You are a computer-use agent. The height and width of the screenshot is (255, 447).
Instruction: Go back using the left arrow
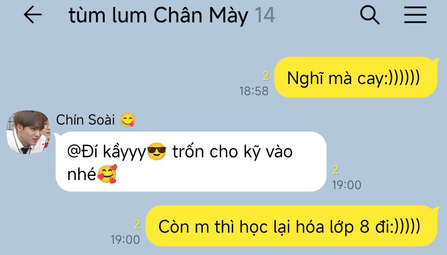click(33, 14)
